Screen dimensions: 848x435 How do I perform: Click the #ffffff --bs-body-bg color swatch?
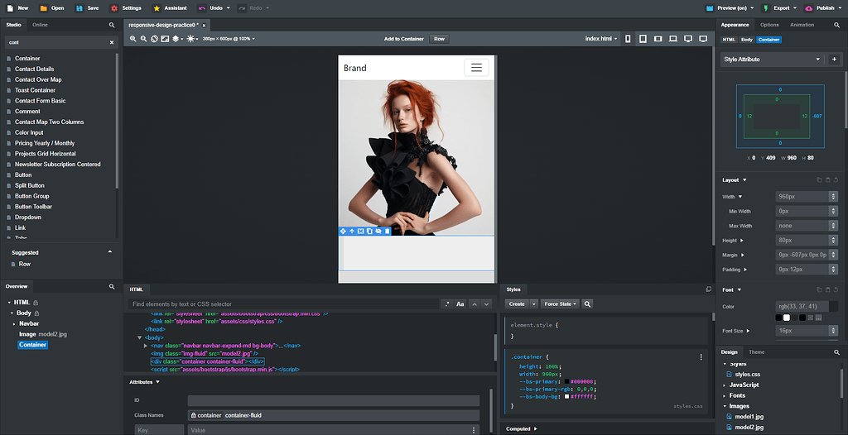[566, 397]
